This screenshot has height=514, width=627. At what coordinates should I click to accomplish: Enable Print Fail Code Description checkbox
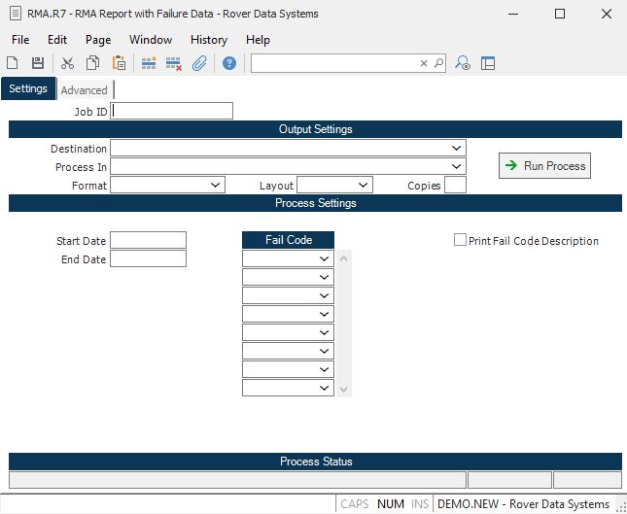click(461, 240)
